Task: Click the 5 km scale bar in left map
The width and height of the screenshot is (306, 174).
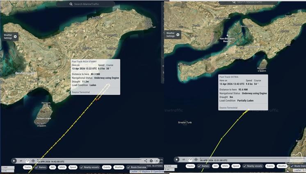Action: click(x=8, y=167)
